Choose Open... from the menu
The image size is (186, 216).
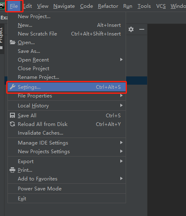click(67, 43)
